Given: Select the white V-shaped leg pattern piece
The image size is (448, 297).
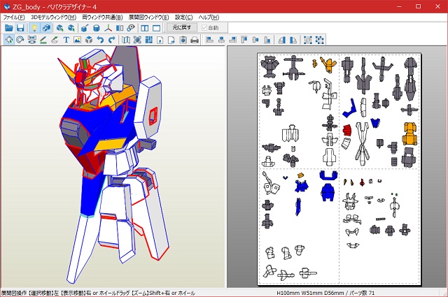Looking at the screenshot, I should pos(362,143).
